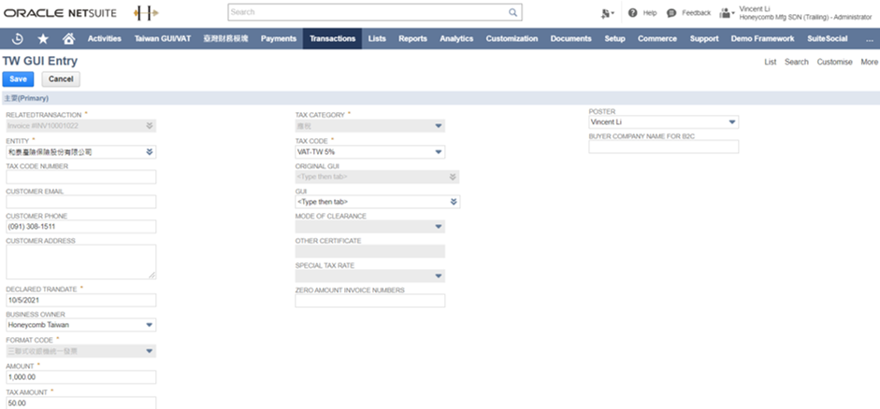Go to Home via house icon

pyautogui.click(x=68, y=38)
